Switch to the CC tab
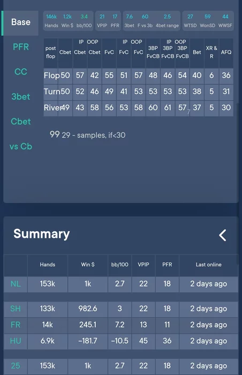The width and height of the screenshot is (242, 375). click(x=20, y=72)
